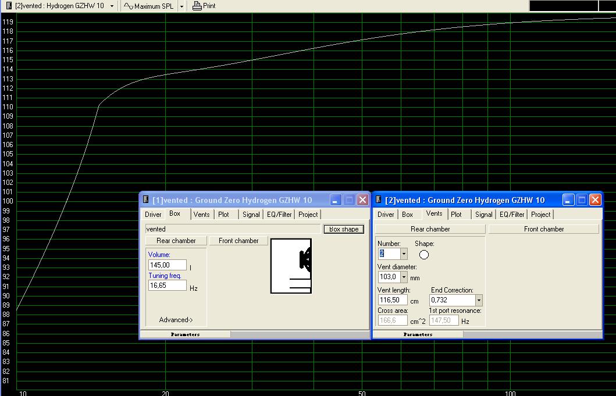
Task: Click Advanced-> link in Box panel
Action: tap(176, 320)
